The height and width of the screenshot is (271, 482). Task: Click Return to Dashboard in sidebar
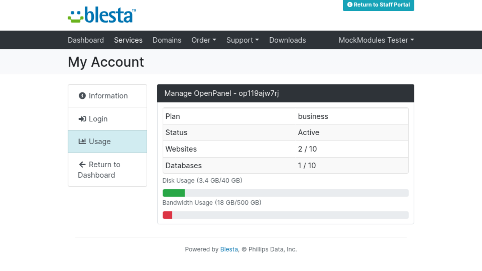pos(107,170)
